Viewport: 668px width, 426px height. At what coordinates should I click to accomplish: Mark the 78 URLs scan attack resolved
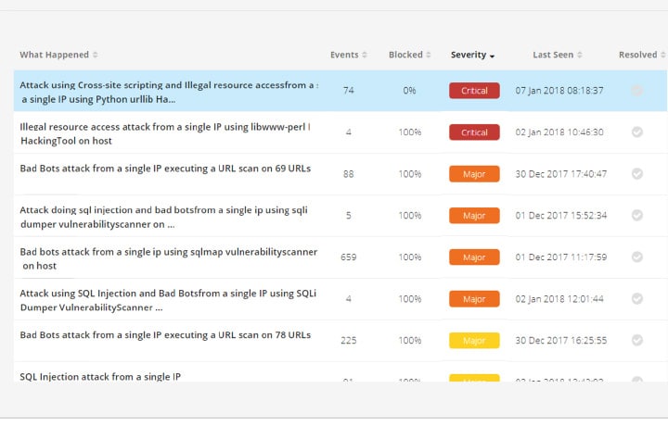point(636,341)
